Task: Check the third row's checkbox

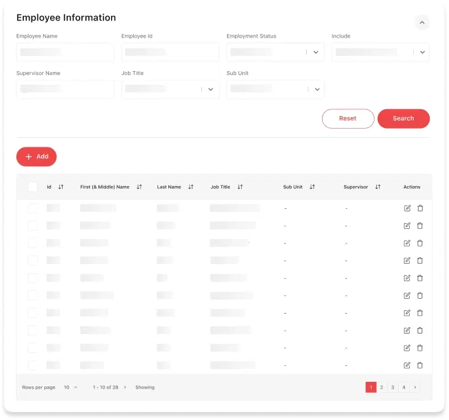Action: pyautogui.click(x=33, y=243)
